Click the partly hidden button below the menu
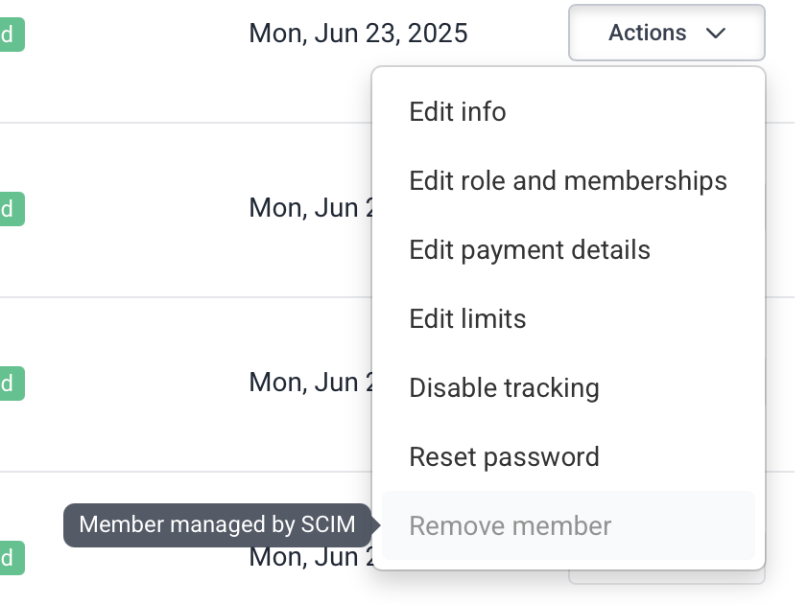 (667, 577)
